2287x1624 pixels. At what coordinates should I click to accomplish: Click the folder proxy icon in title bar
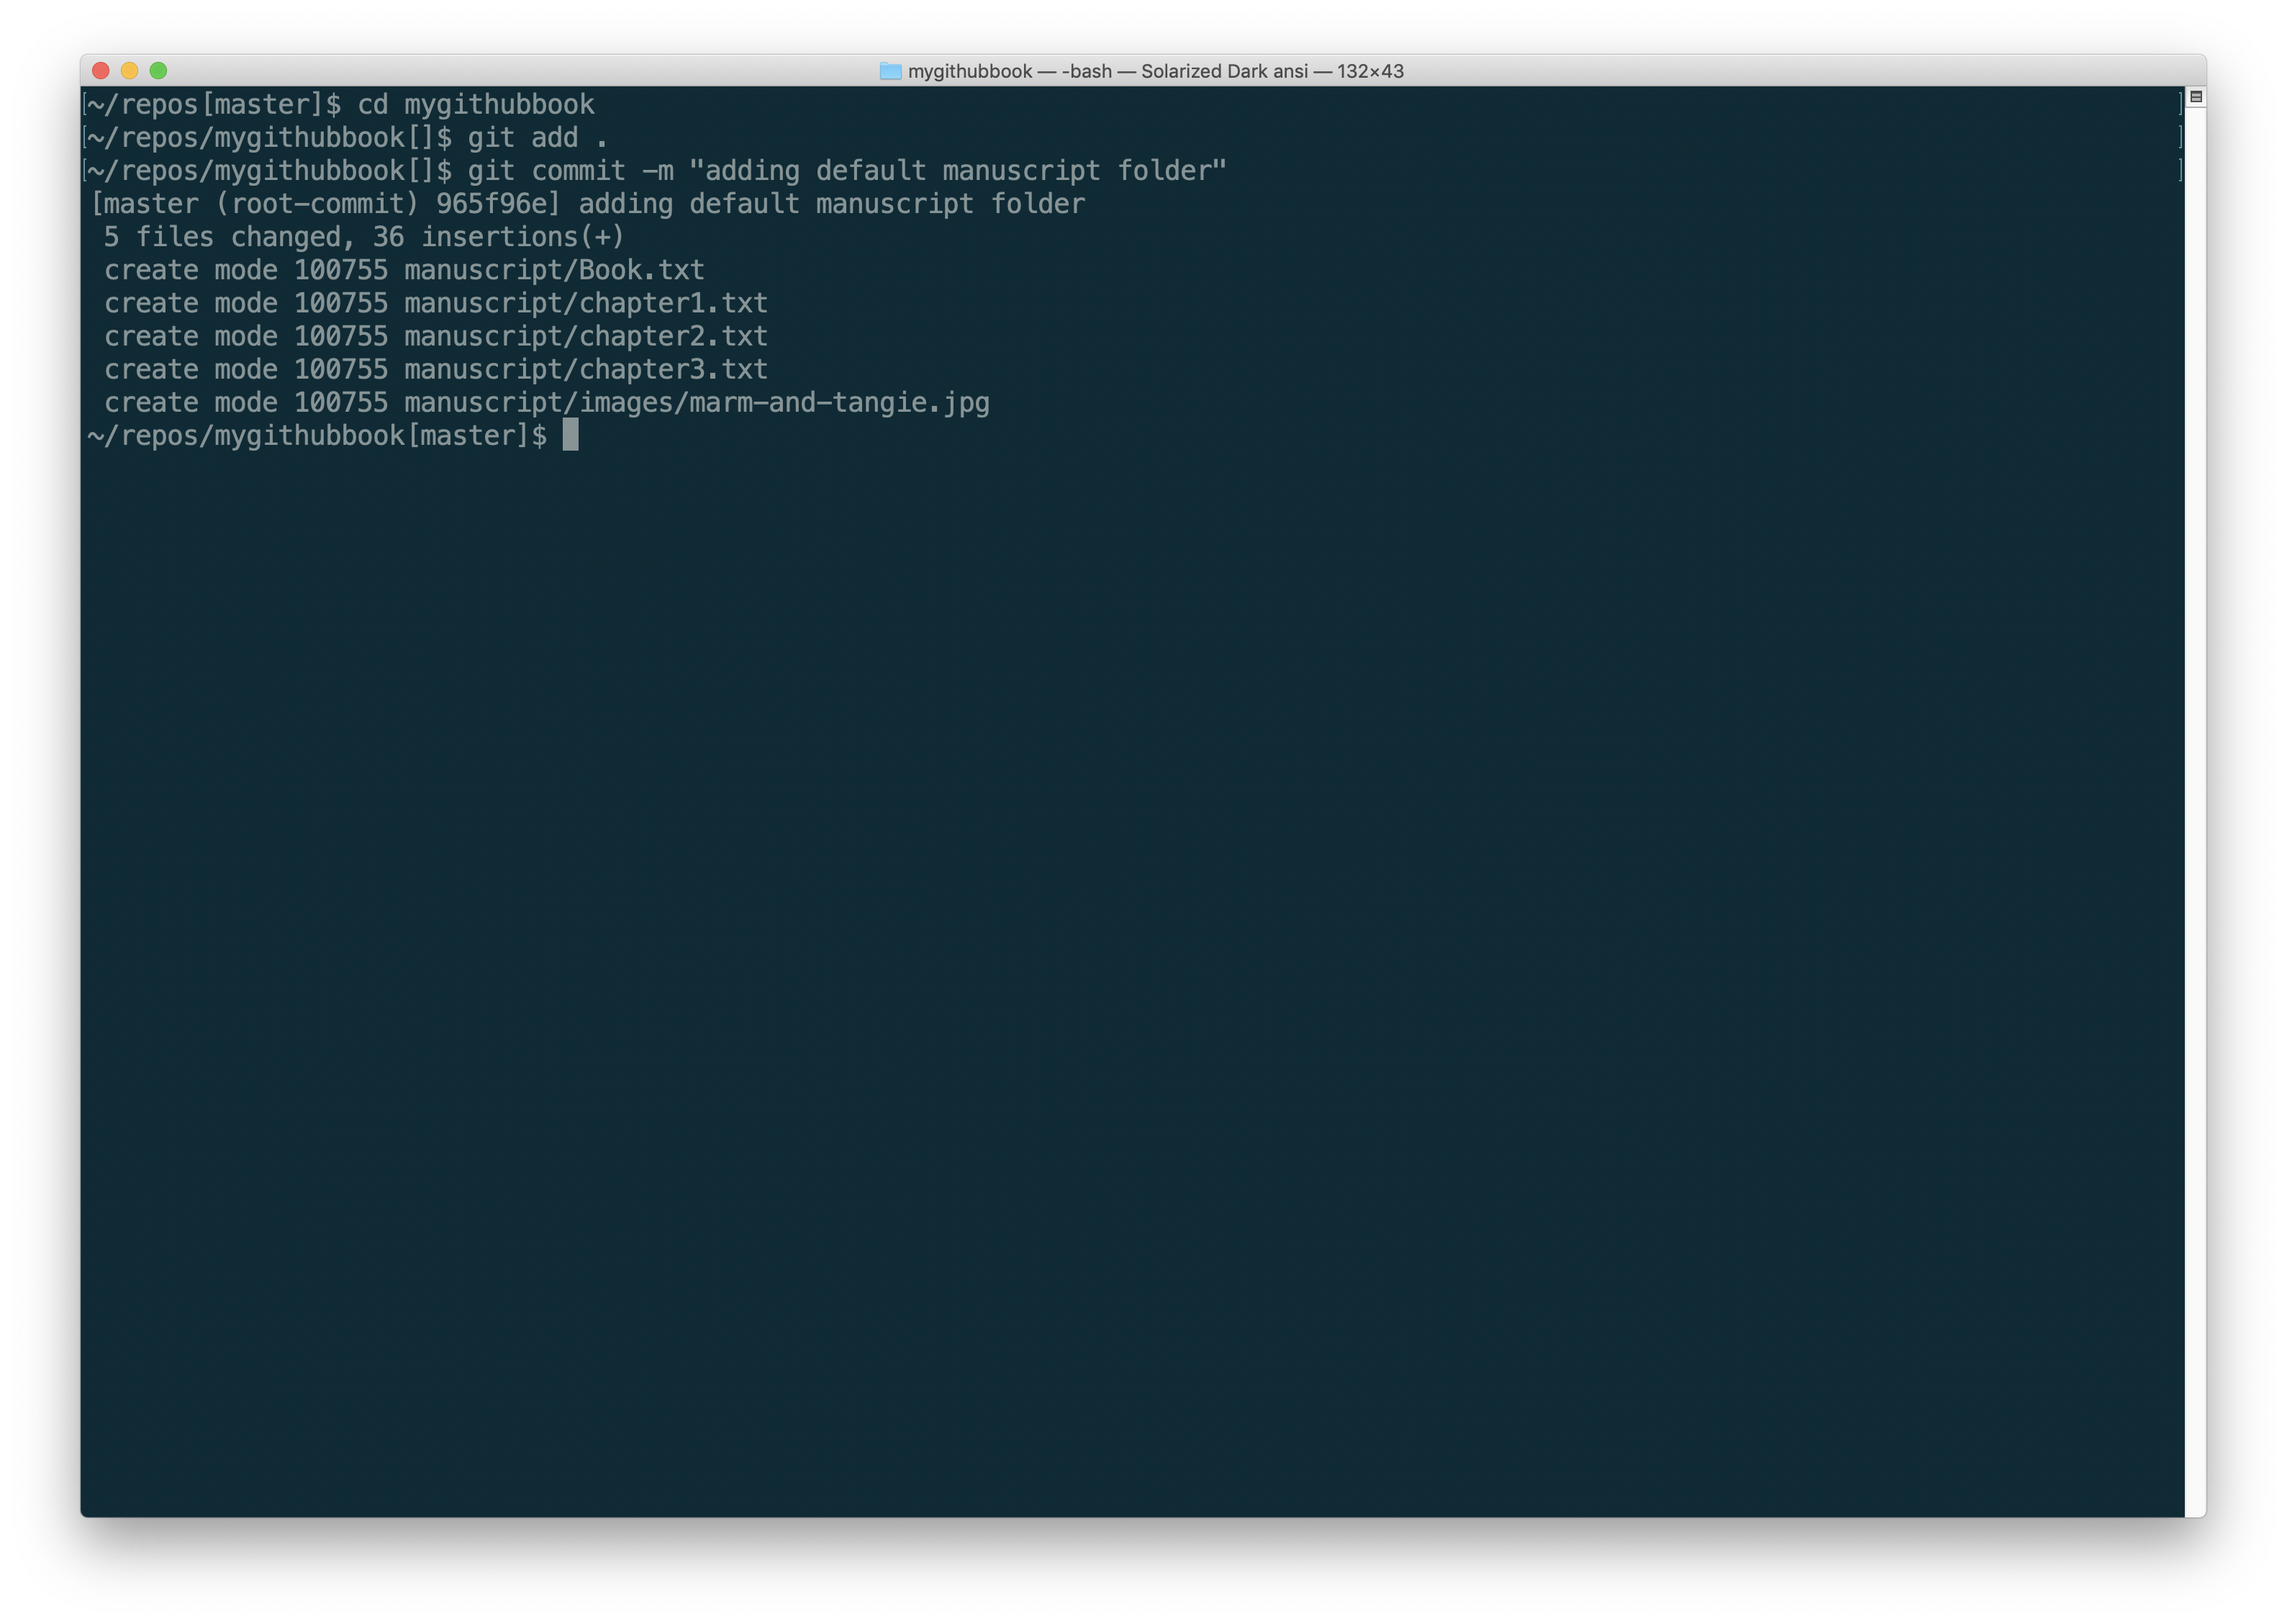(889, 71)
